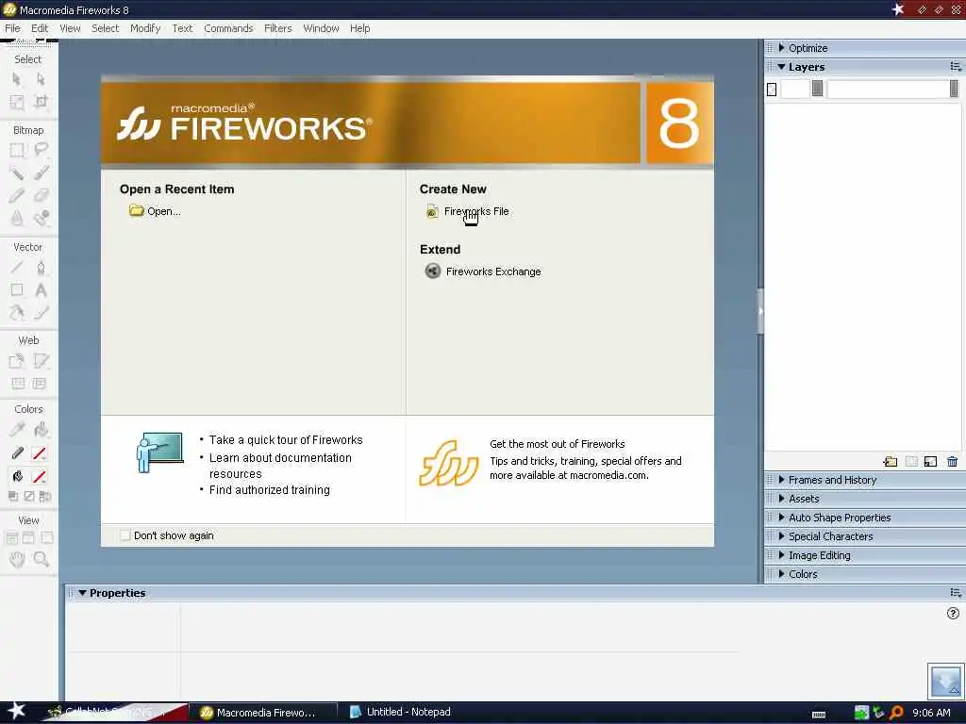Viewport: 966px width, 724px height.
Task: Select the Freeform tool
Action: [x=17, y=313]
